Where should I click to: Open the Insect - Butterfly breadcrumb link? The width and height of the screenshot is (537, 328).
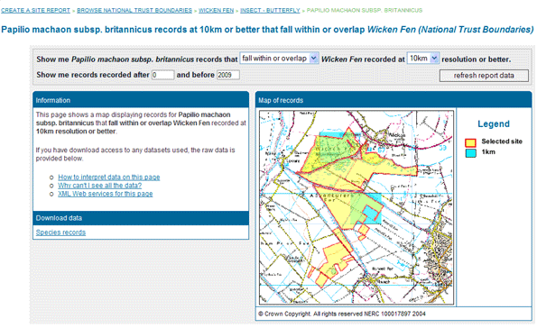(x=270, y=10)
